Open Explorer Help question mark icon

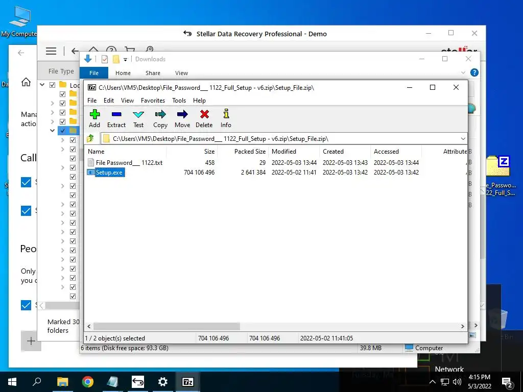(474, 72)
